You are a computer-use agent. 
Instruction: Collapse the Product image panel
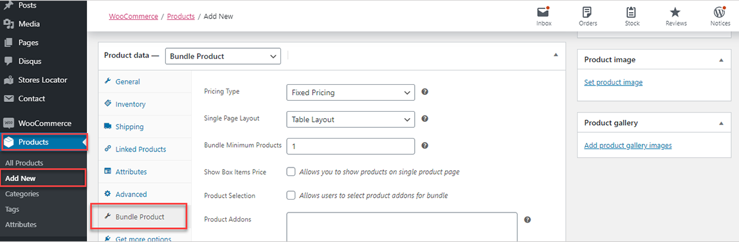721,60
